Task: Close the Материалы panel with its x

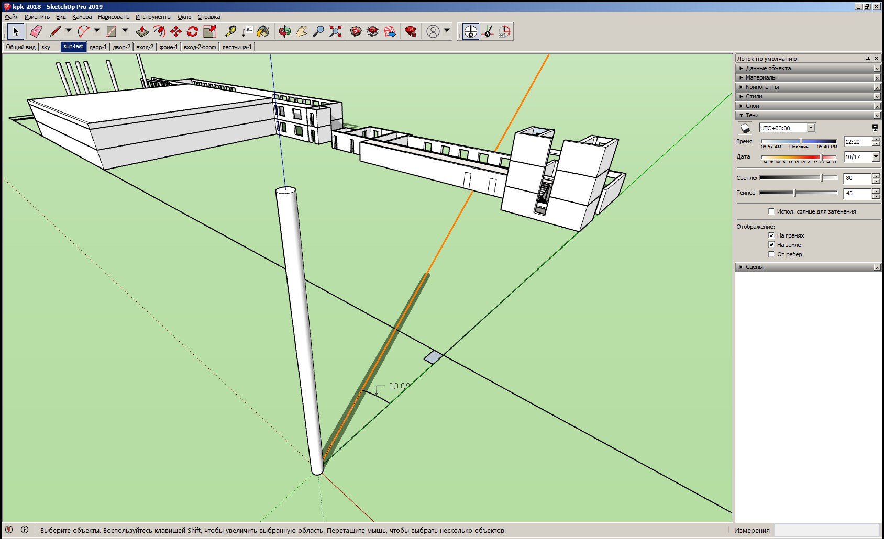Action: coord(877,78)
